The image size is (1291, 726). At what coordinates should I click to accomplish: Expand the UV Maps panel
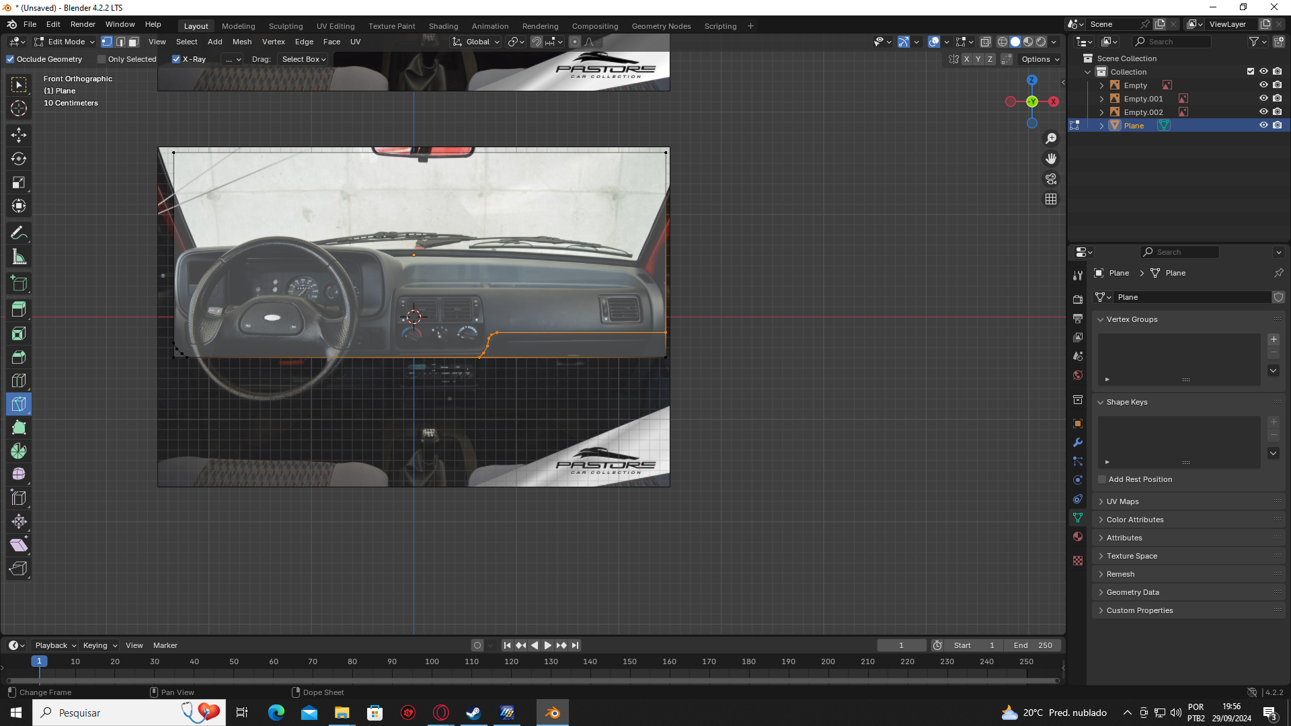click(1122, 501)
